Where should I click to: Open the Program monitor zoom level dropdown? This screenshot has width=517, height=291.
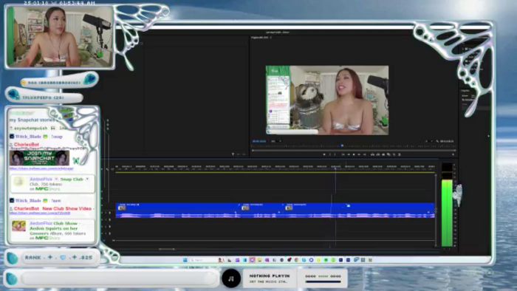pyautogui.click(x=275, y=141)
